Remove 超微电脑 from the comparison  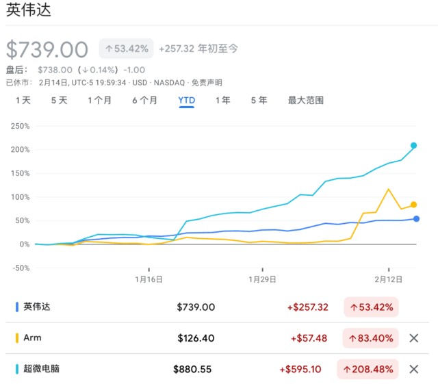pos(413,369)
